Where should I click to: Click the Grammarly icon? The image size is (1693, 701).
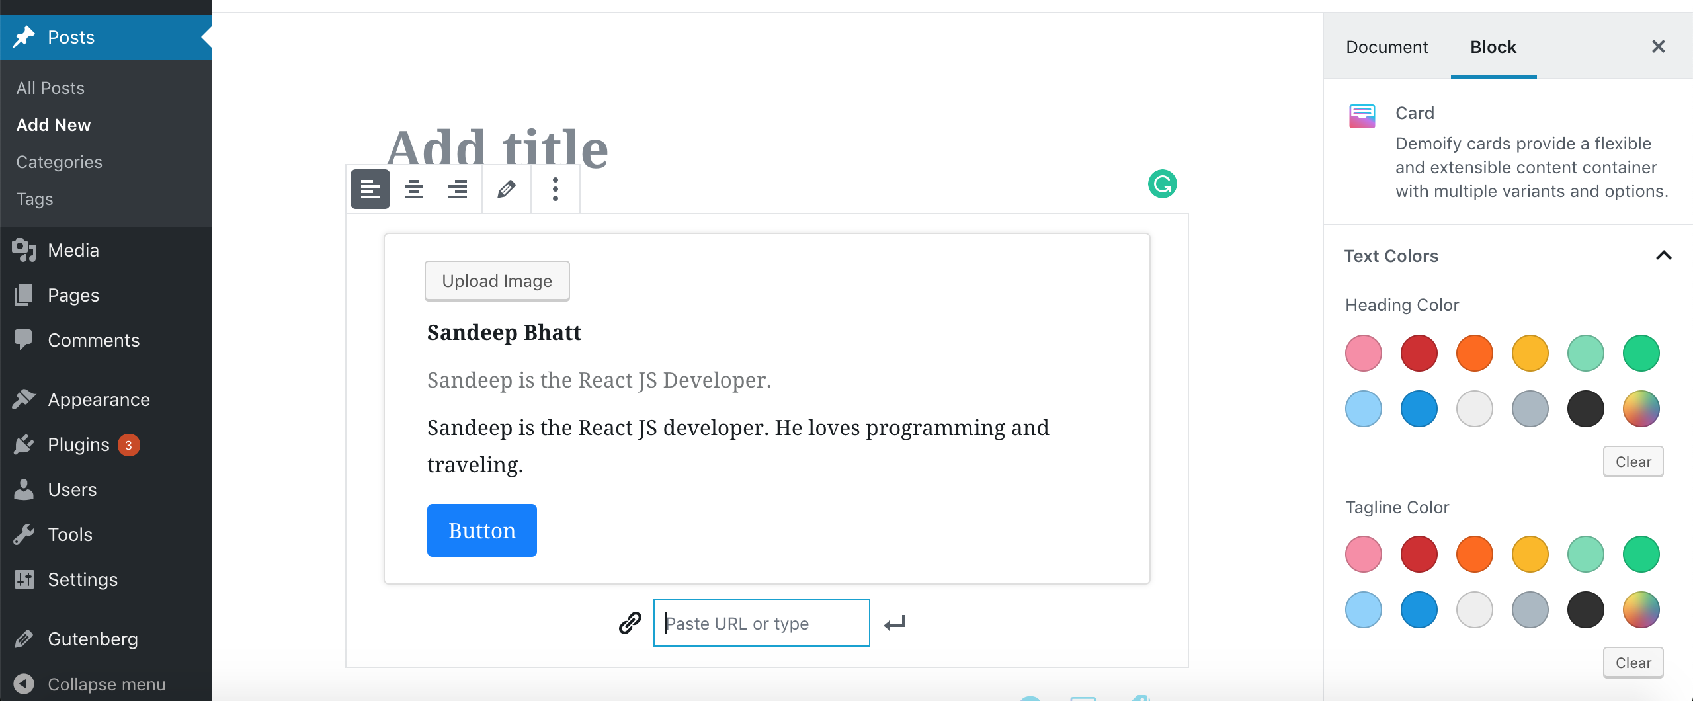pyautogui.click(x=1162, y=184)
